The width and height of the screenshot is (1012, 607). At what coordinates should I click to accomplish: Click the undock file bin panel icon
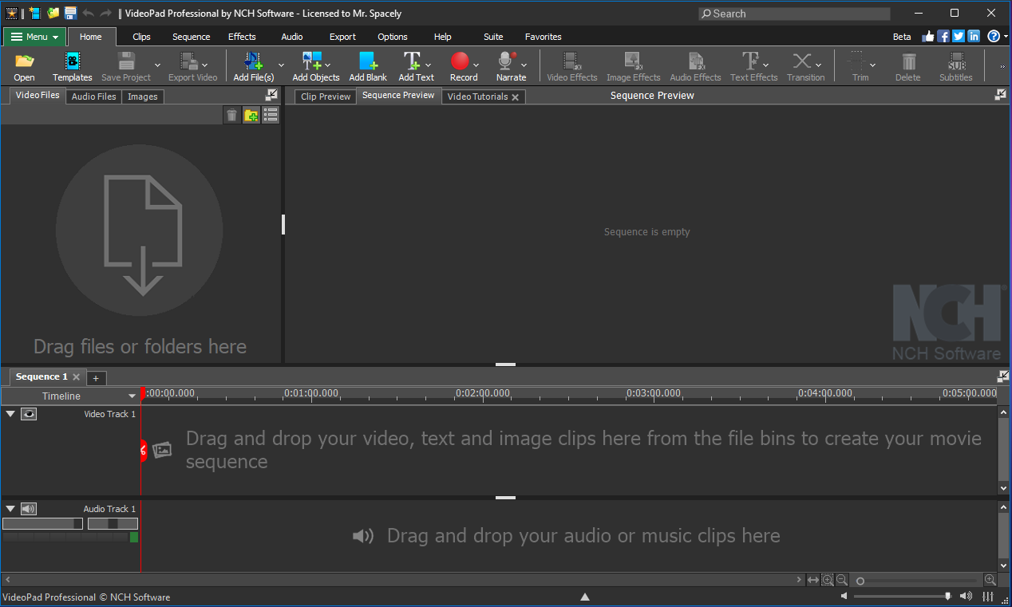271,95
